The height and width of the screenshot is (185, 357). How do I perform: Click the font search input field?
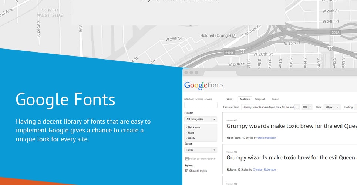tap(201, 105)
